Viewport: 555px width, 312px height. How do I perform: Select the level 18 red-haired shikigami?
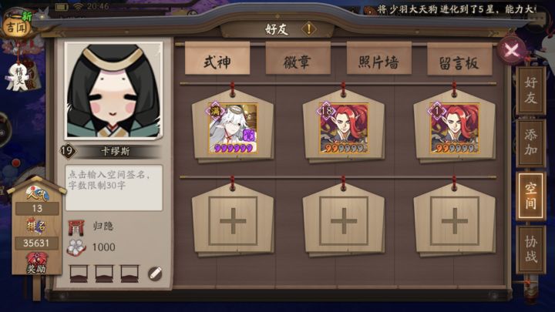coord(343,128)
